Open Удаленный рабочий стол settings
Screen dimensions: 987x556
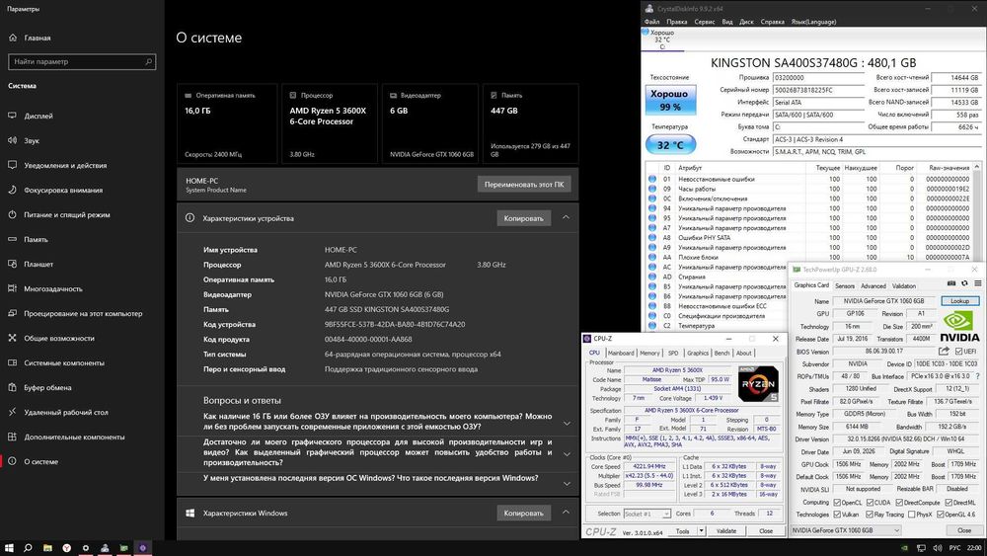click(x=58, y=412)
